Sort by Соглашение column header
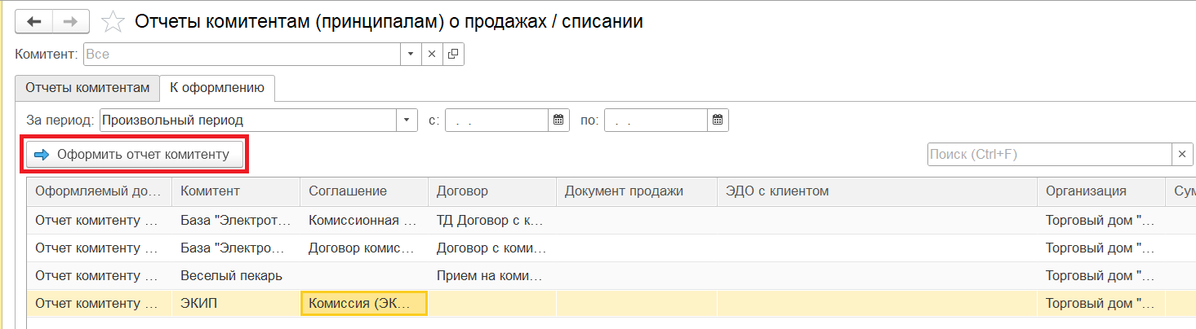1196x329 pixels. point(364,191)
